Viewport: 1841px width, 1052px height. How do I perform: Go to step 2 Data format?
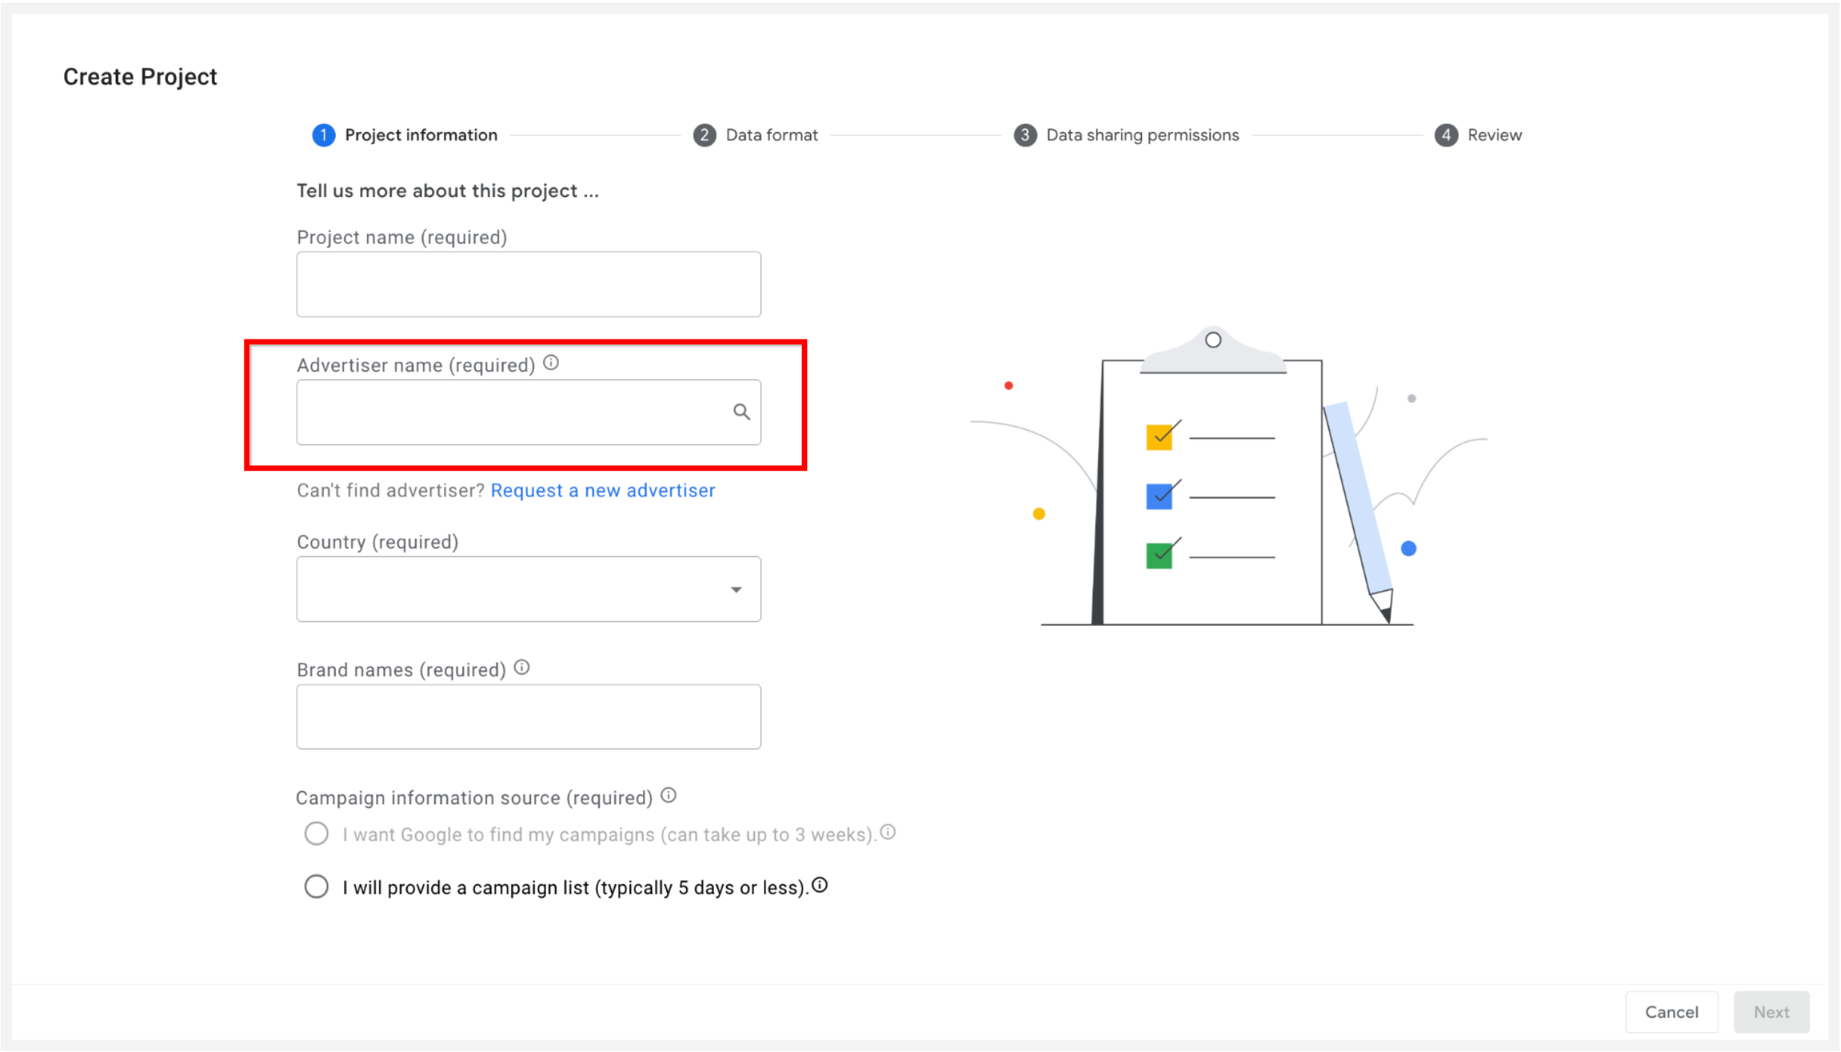756,135
